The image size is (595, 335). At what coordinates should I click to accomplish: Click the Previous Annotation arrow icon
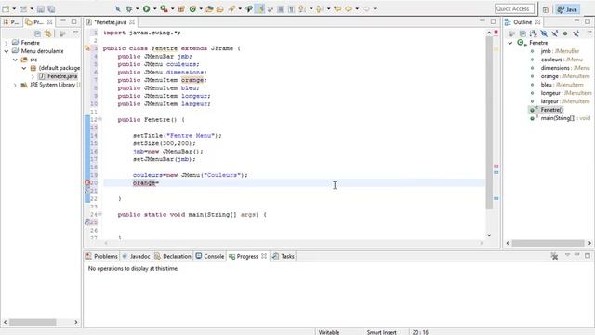click(320, 9)
